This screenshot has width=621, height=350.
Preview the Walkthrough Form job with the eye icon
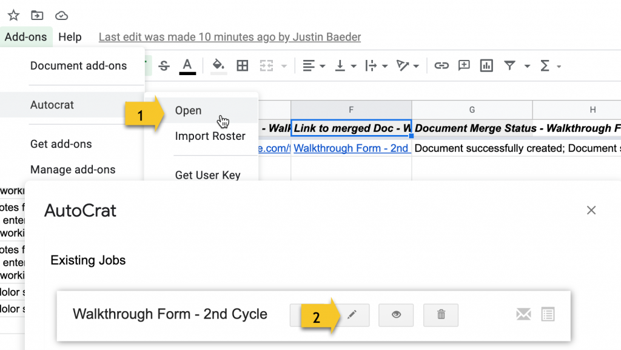coord(396,315)
